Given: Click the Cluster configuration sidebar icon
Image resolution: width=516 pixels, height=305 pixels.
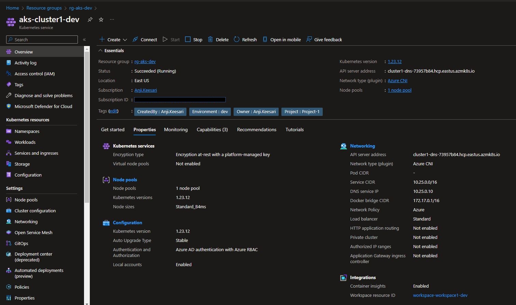Looking at the screenshot, I should 9,211.
